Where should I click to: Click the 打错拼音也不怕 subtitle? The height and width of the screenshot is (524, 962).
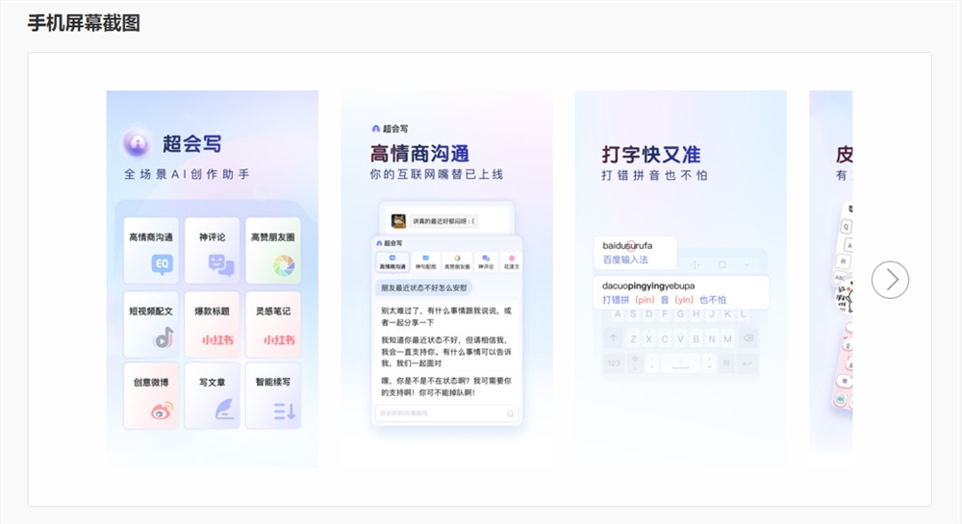[x=654, y=175]
